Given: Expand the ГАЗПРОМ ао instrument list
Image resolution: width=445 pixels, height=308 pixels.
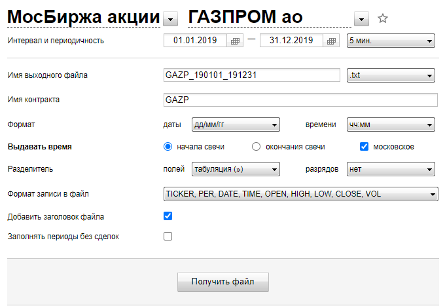Looking at the screenshot, I should point(361,20).
